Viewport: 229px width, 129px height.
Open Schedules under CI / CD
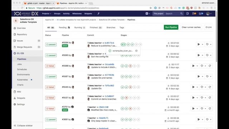[22, 69]
